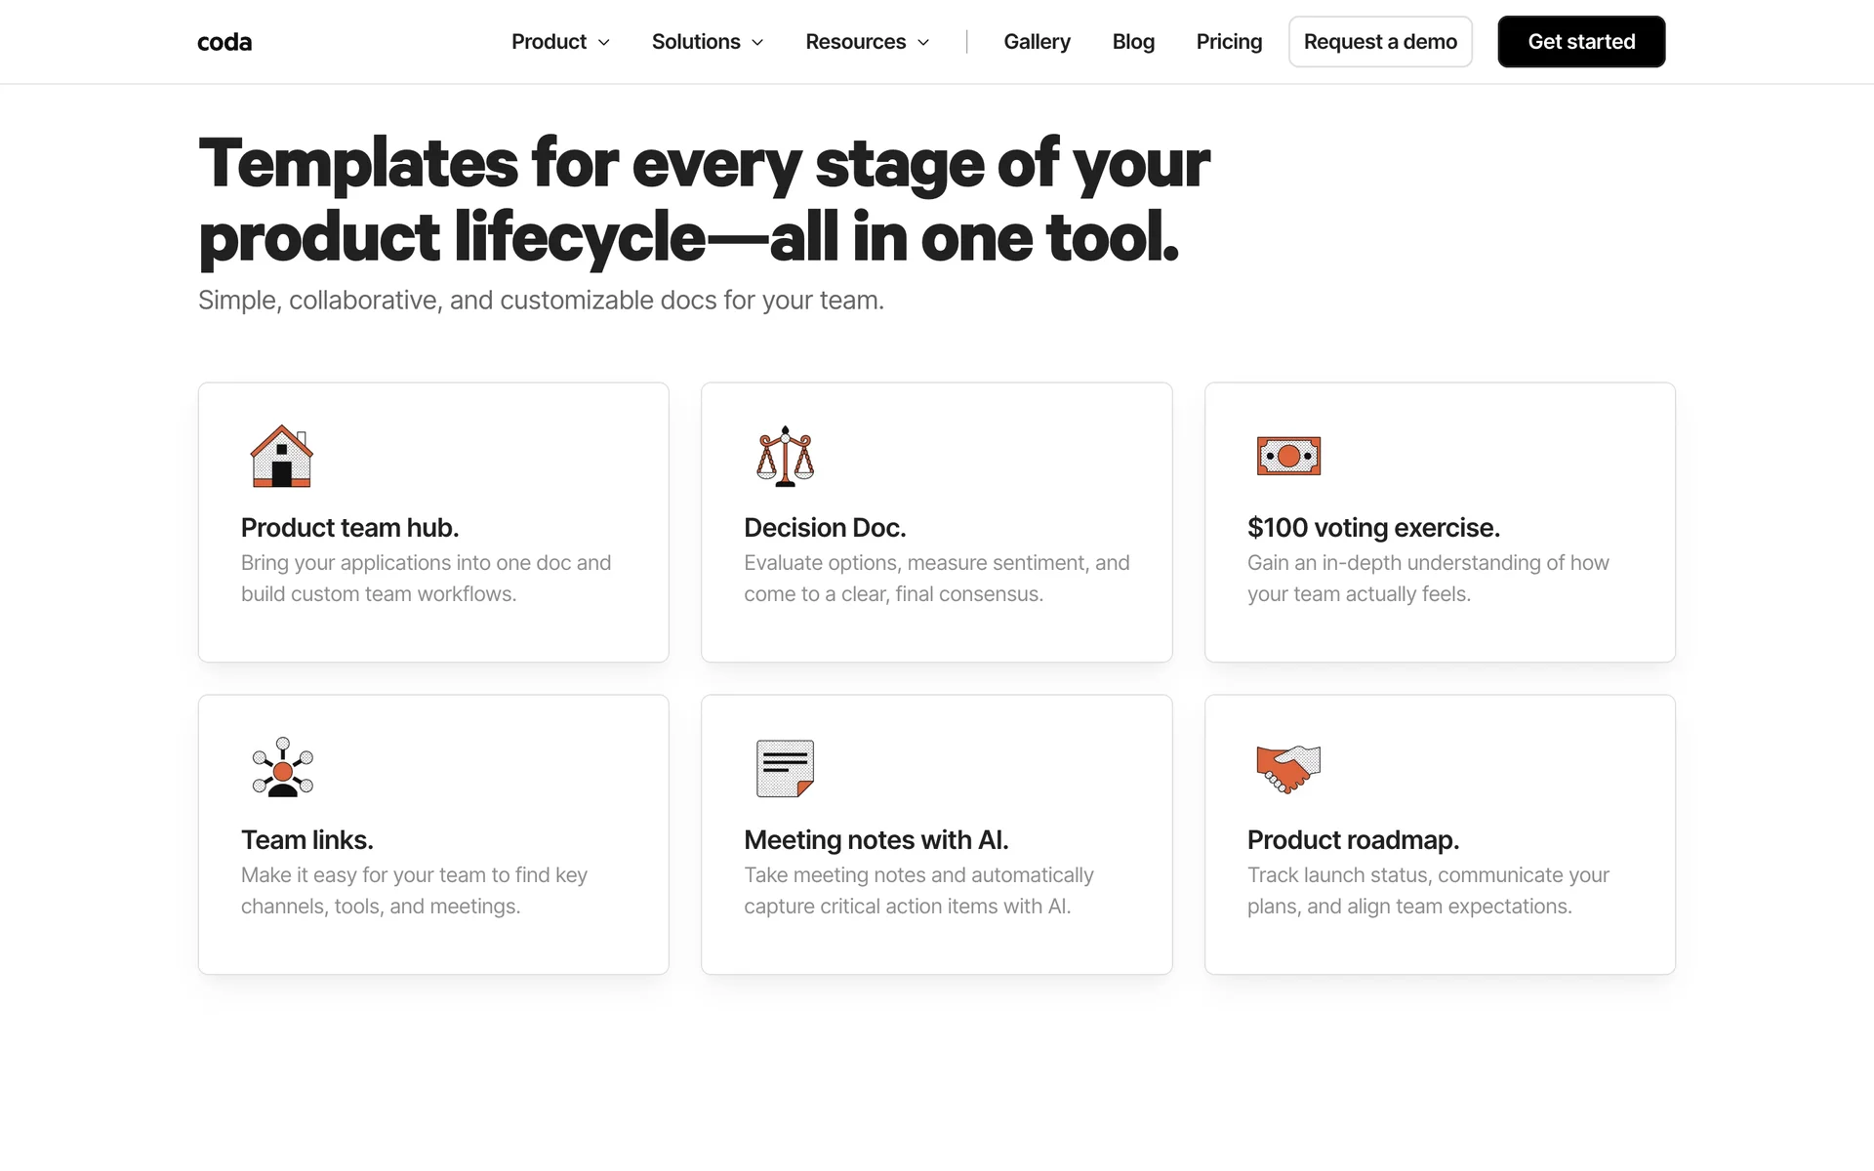Image resolution: width=1874 pixels, height=1171 pixels.
Task: Click the handshake Product roadmap icon
Action: (1288, 768)
